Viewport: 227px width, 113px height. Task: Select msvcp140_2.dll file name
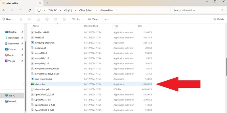pos(42,63)
